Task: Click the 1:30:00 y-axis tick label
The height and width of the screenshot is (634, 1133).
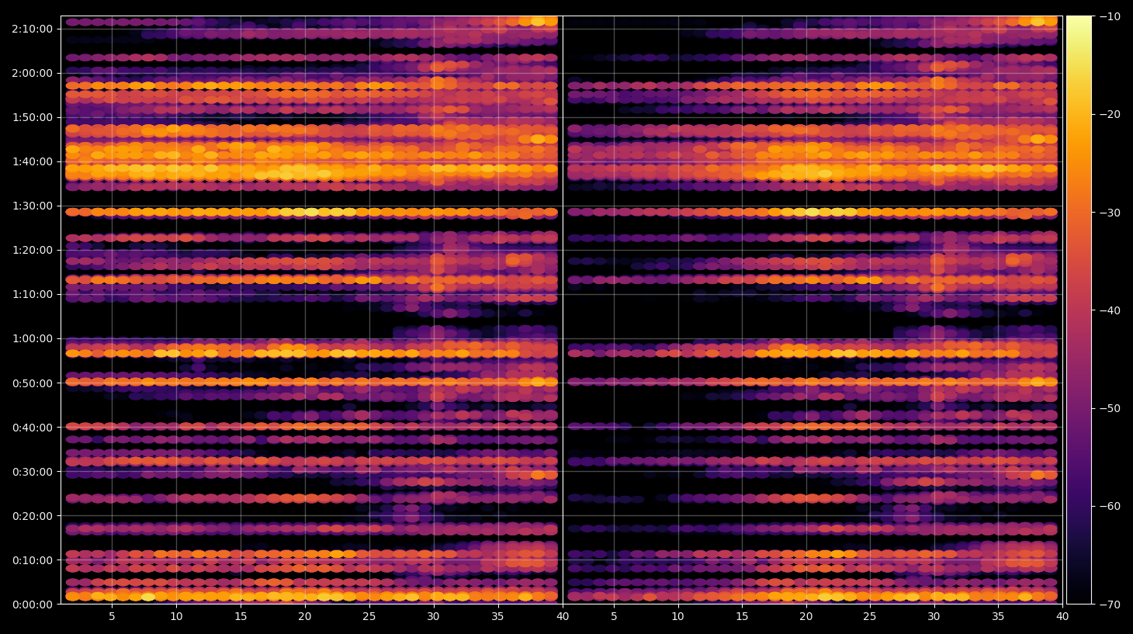Action: 33,206
